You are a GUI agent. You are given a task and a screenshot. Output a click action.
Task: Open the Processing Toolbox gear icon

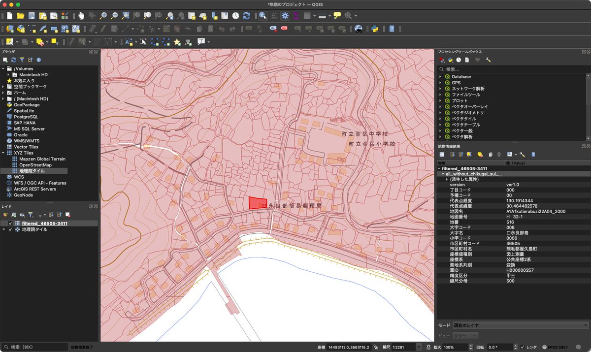pos(285,16)
